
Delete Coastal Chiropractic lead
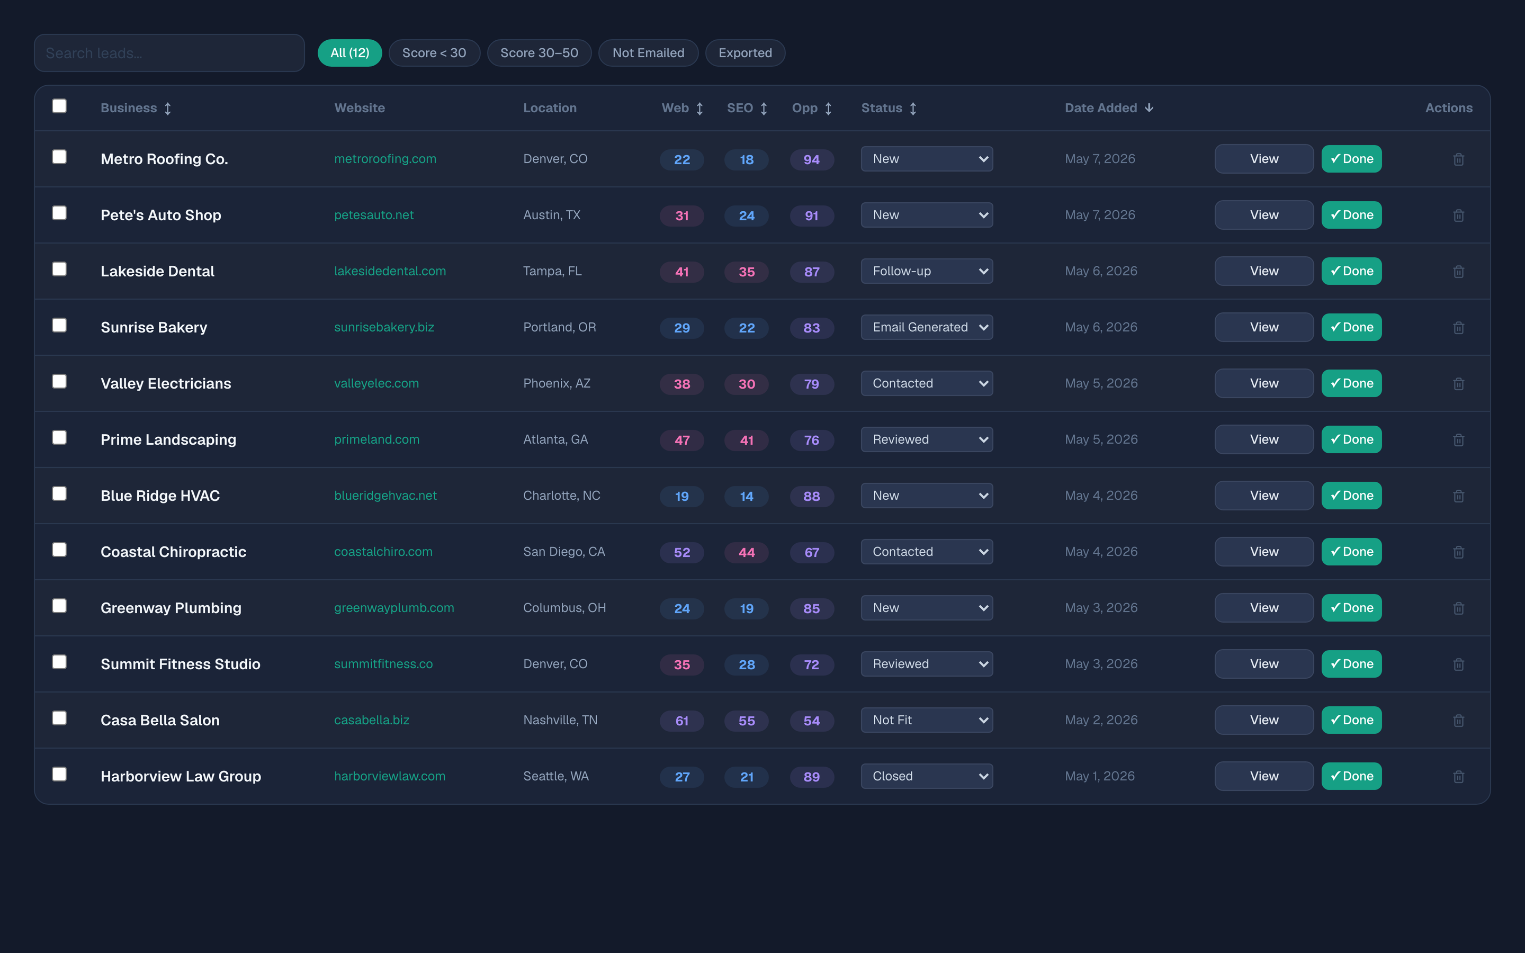1458,552
